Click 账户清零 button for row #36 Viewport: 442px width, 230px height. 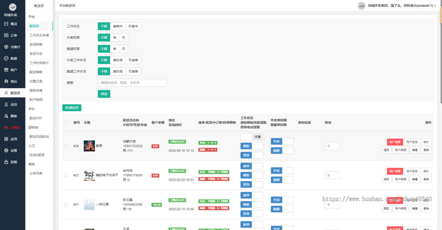pos(395,142)
